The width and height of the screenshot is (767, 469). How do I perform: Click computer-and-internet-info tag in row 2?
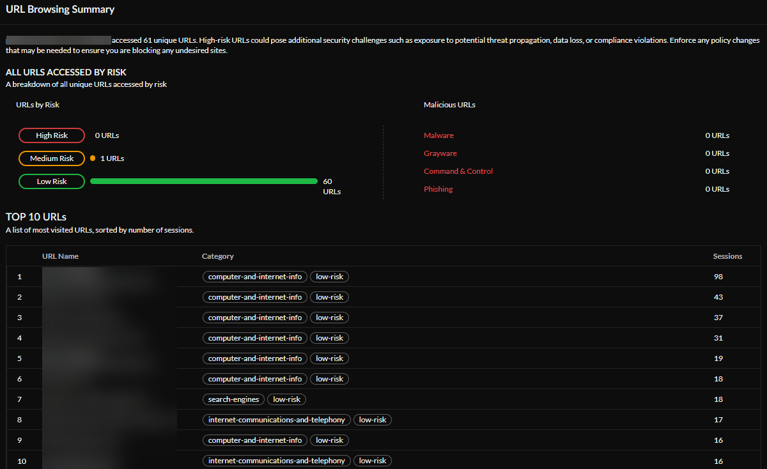[255, 297]
